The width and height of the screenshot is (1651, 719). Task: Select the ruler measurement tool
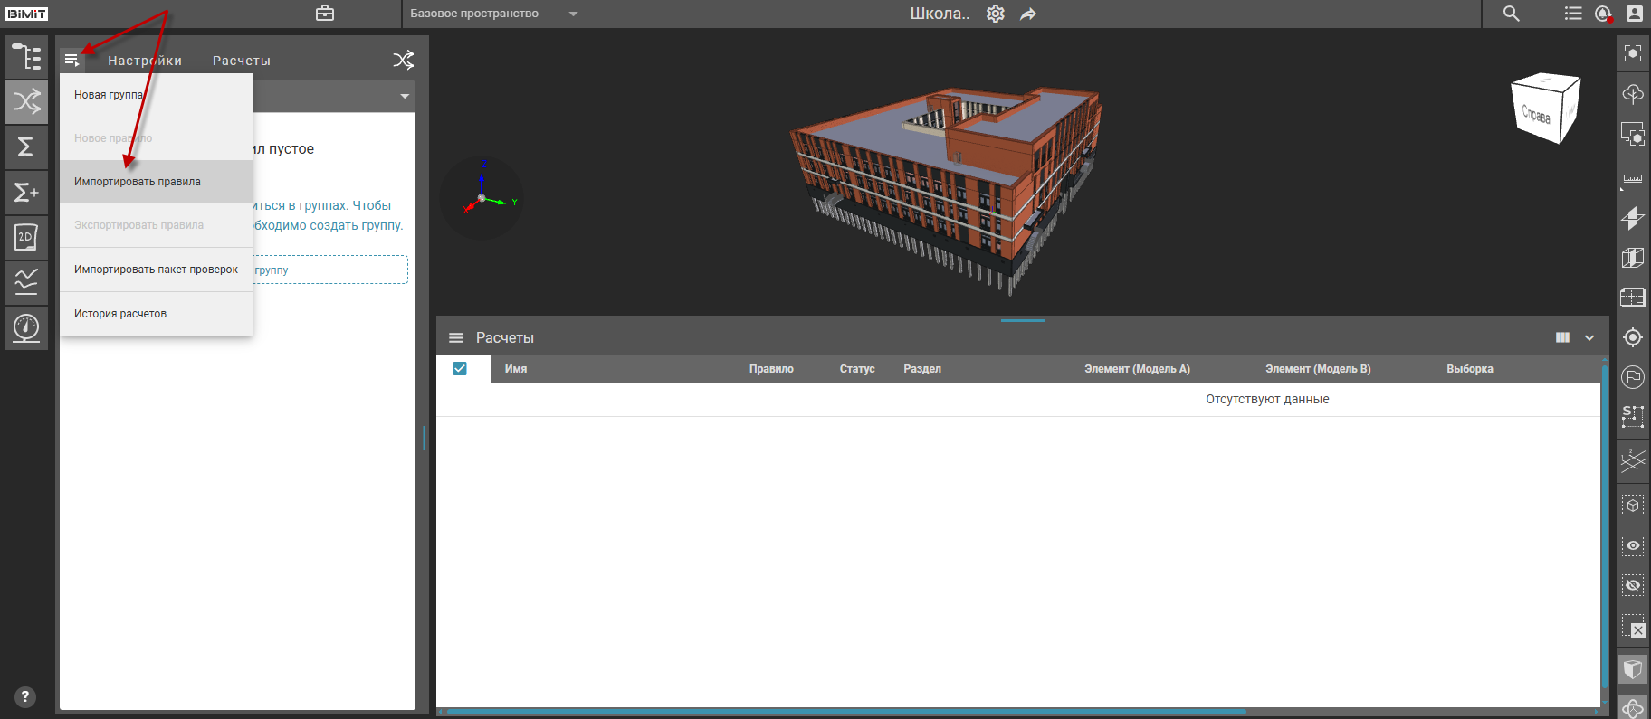click(1632, 178)
